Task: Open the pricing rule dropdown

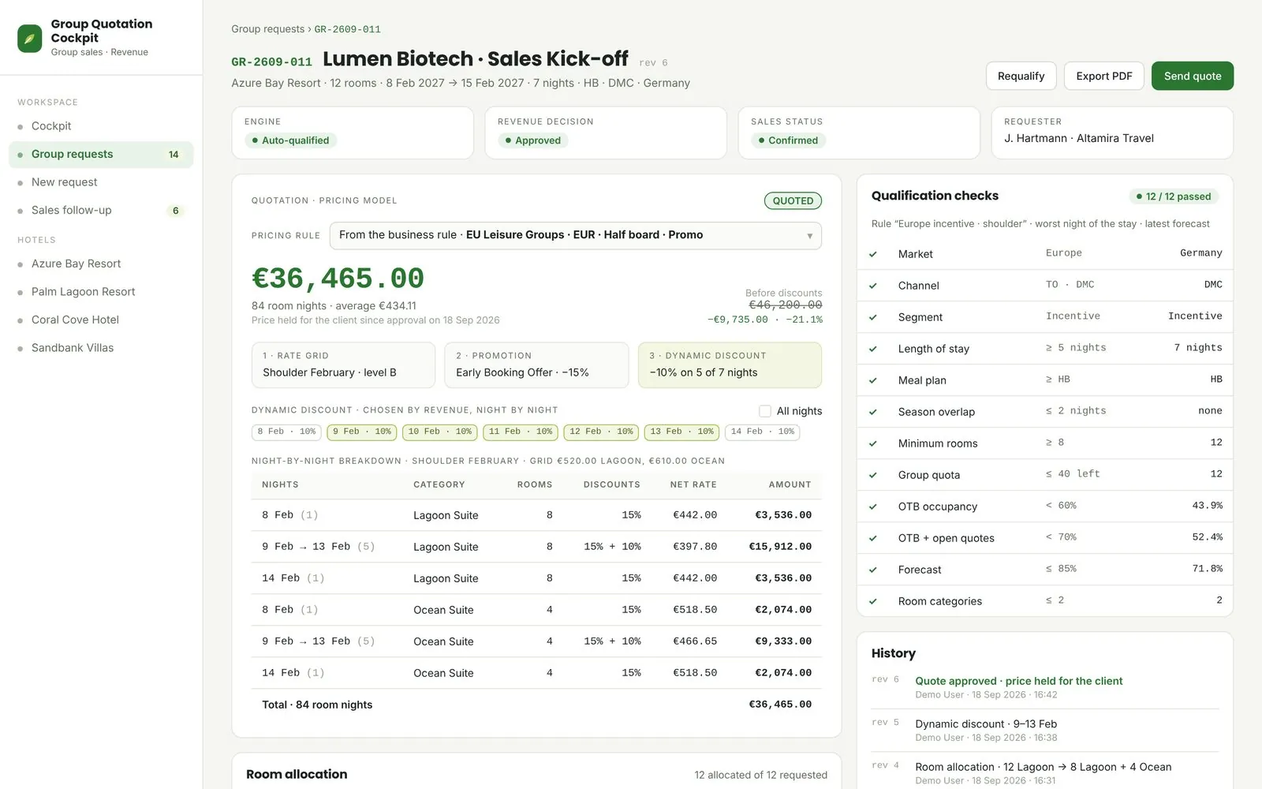Action: 576,235
